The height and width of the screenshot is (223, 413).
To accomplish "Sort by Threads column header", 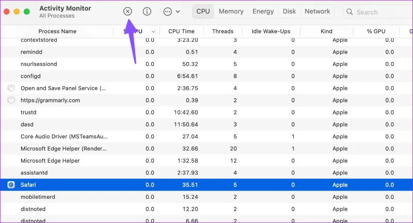I will click(x=223, y=31).
